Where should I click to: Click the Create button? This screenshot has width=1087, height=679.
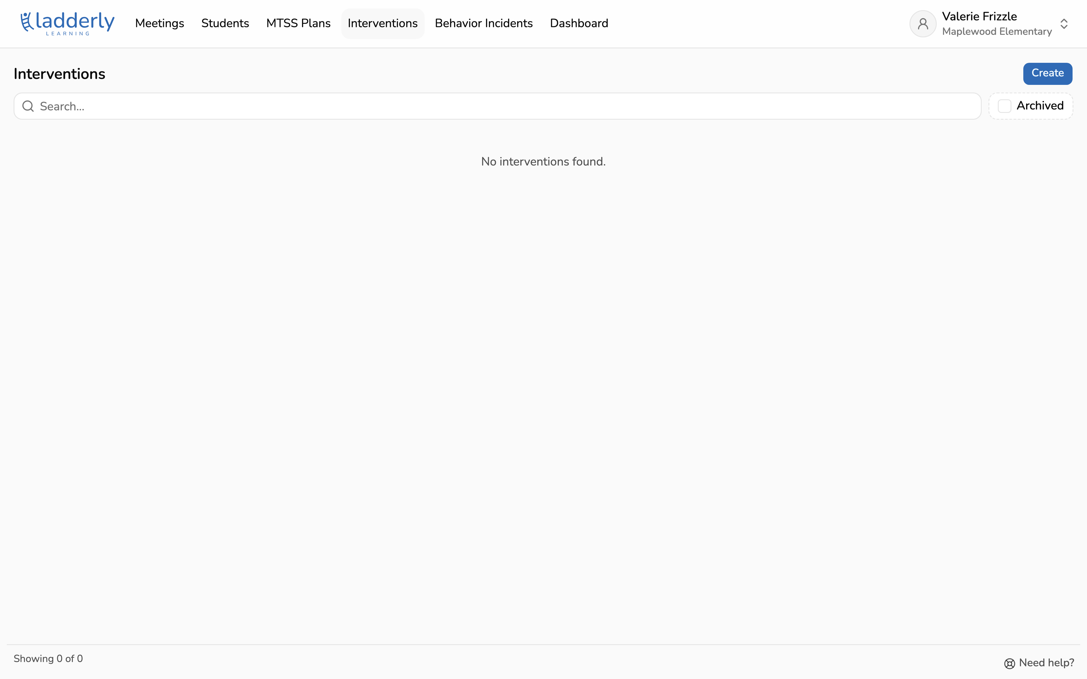(1047, 73)
